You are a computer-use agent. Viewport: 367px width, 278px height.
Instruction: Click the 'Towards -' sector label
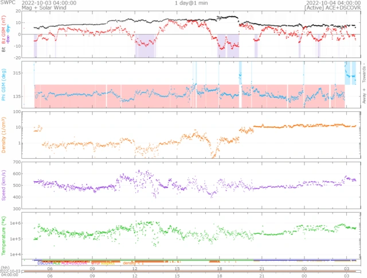(x=362, y=69)
